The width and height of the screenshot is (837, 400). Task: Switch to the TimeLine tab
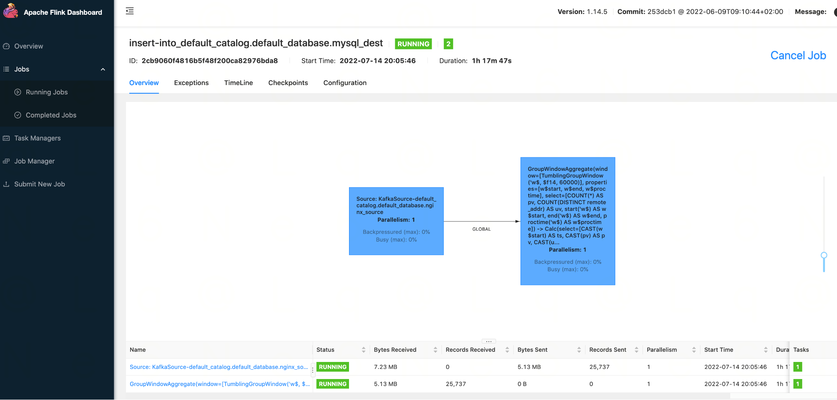point(238,83)
